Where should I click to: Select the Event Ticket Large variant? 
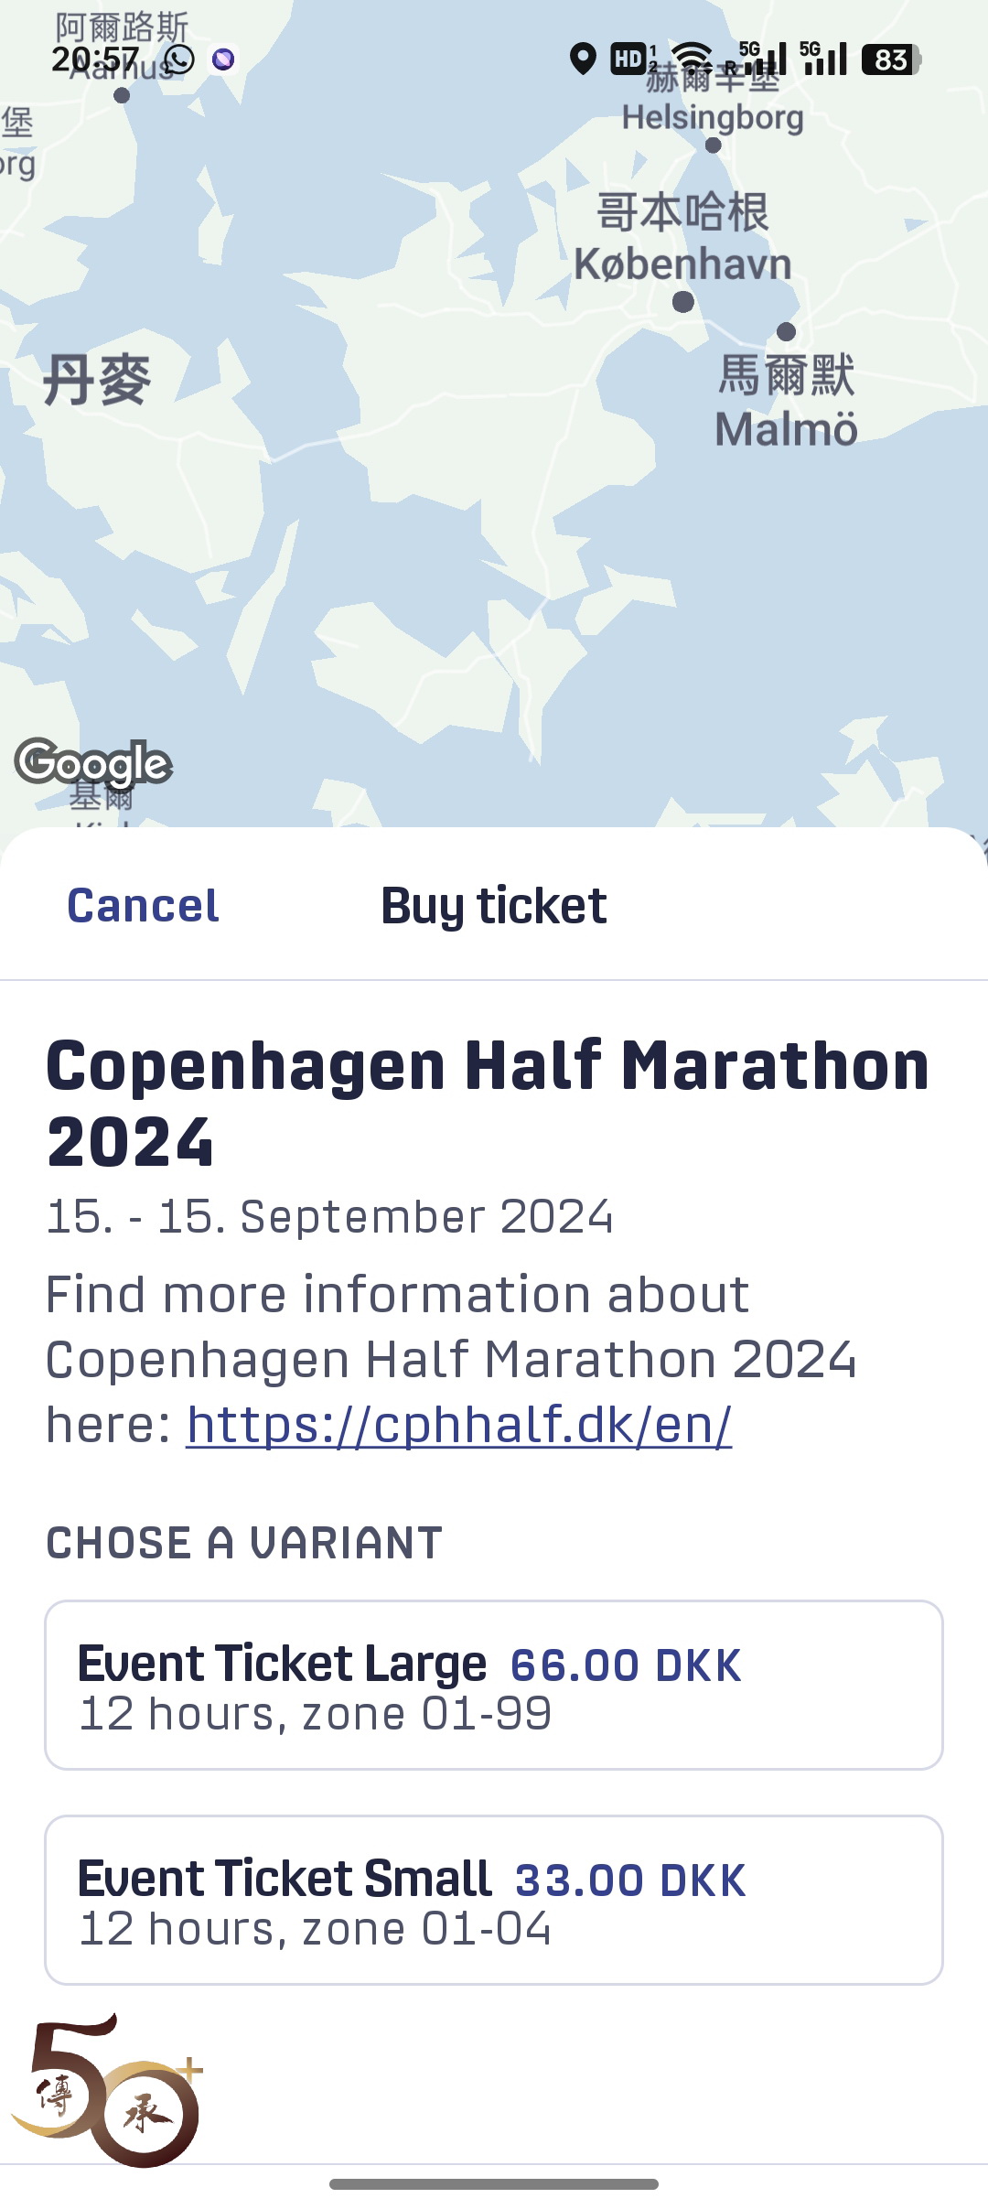pos(494,1685)
